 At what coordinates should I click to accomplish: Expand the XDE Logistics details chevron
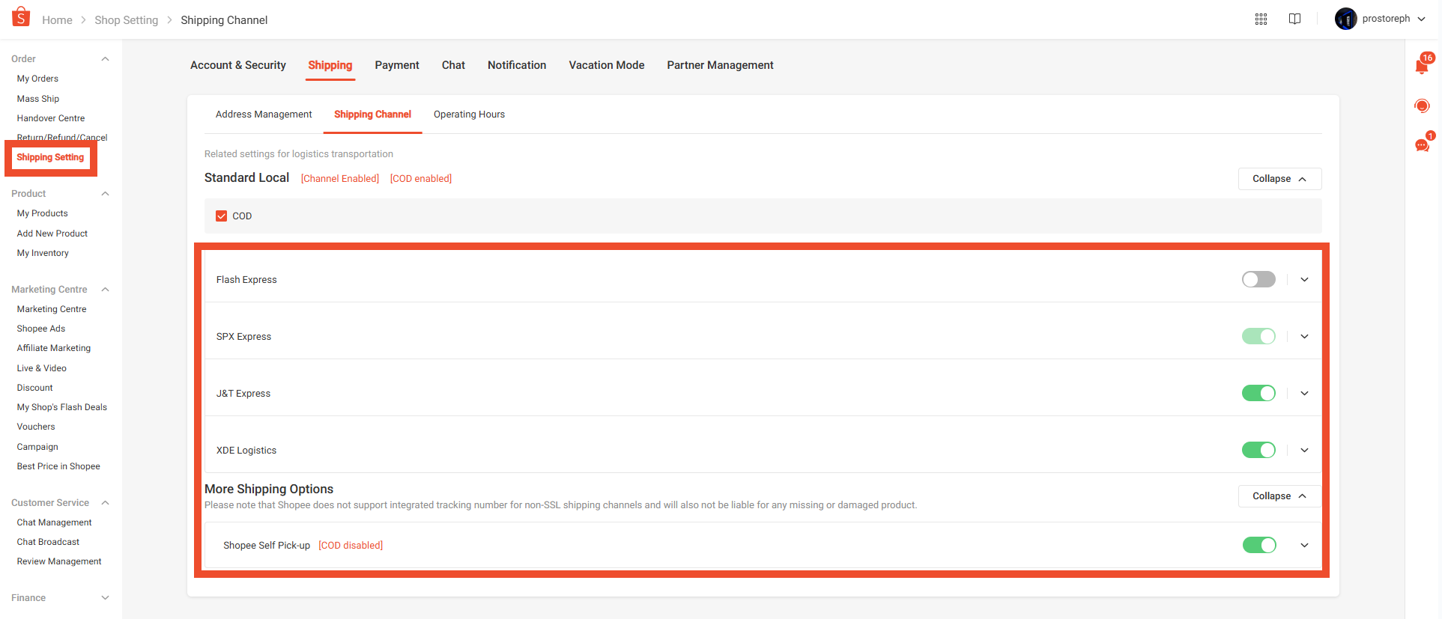point(1304,451)
